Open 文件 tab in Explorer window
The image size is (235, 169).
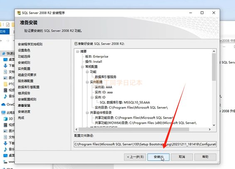4,32
